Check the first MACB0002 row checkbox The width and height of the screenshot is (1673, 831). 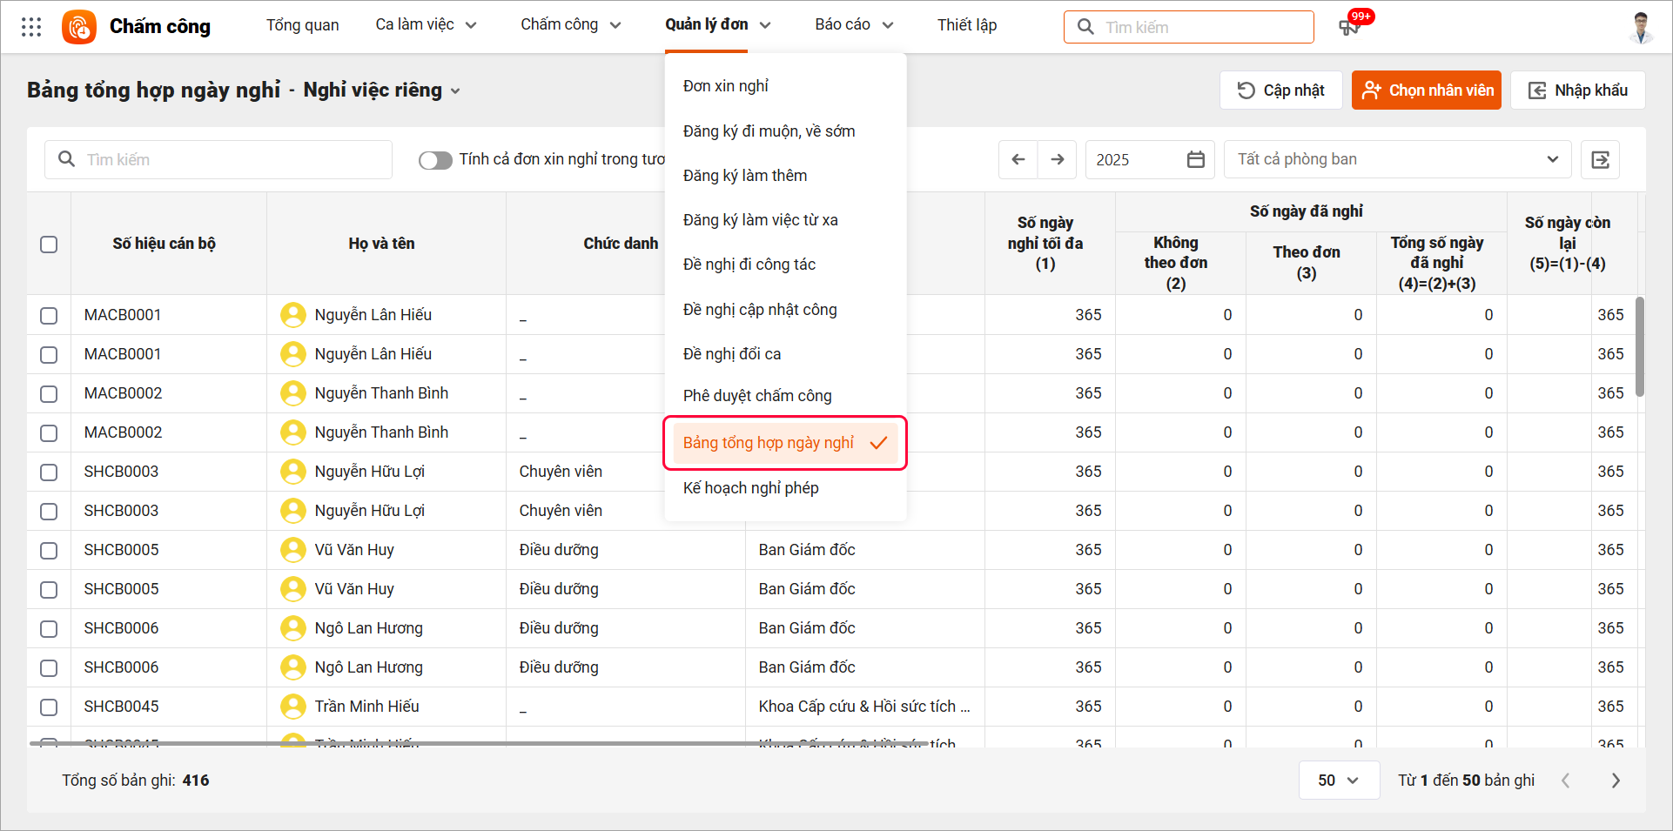(49, 394)
